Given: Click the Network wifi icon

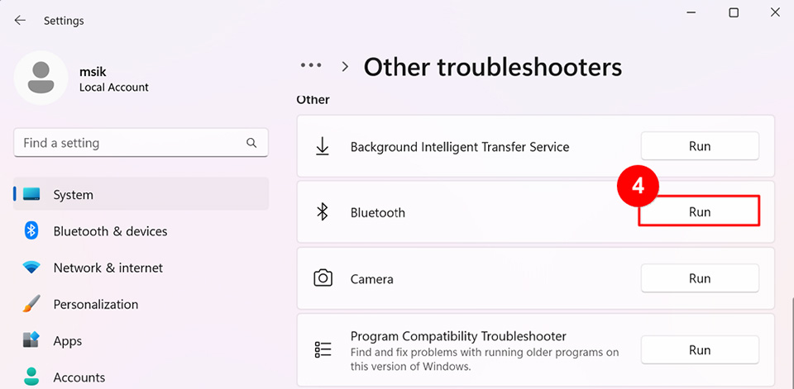Looking at the screenshot, I should point(31,268).
